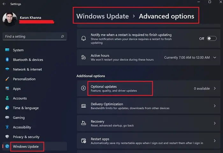Click Find a setting search box

pos(34,36)
